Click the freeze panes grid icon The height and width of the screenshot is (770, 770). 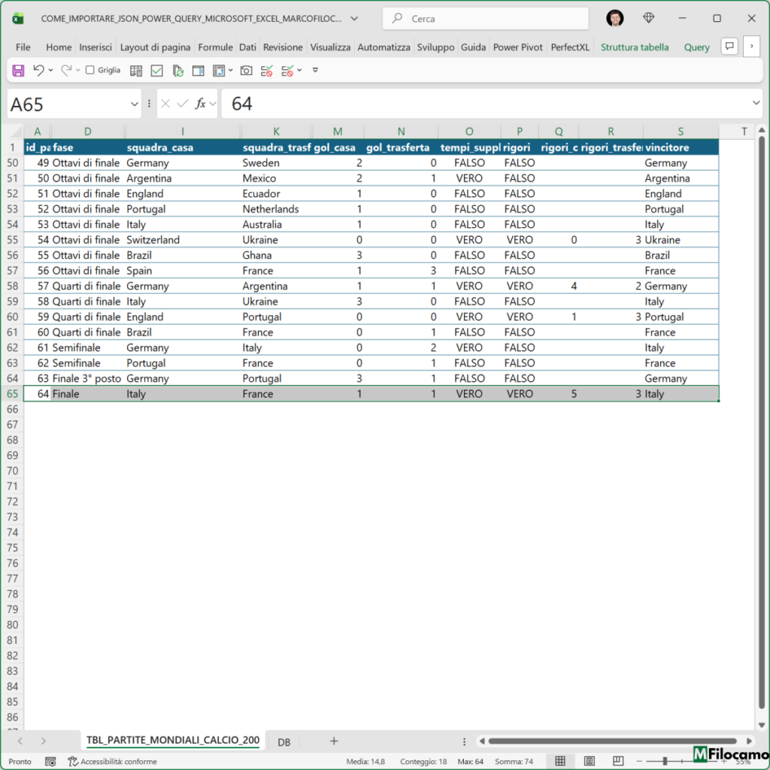(x=219, y=71)
